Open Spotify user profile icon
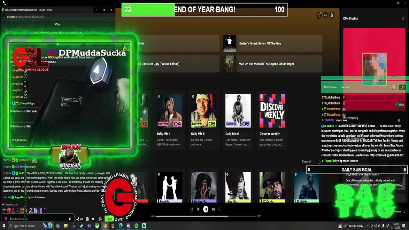Image resolution: width=409 pixels, height=230 pixels. 332,15
